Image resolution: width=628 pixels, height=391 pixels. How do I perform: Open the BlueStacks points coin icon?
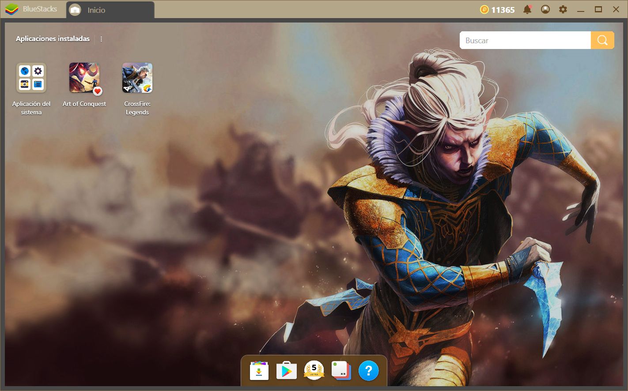tap(484, 9)
